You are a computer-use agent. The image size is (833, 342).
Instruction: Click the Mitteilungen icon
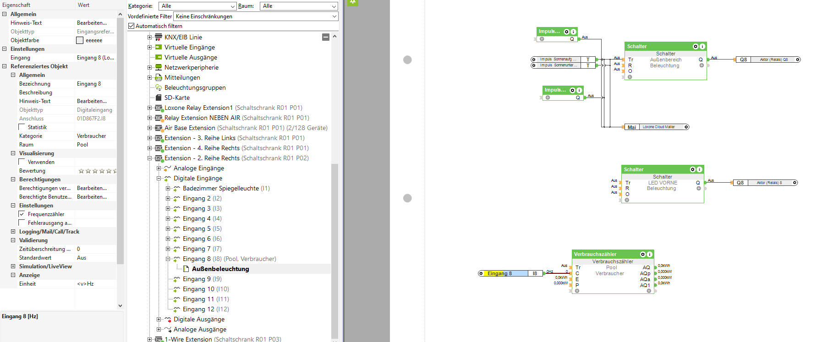pyautogui.click(x=159, y=77)
